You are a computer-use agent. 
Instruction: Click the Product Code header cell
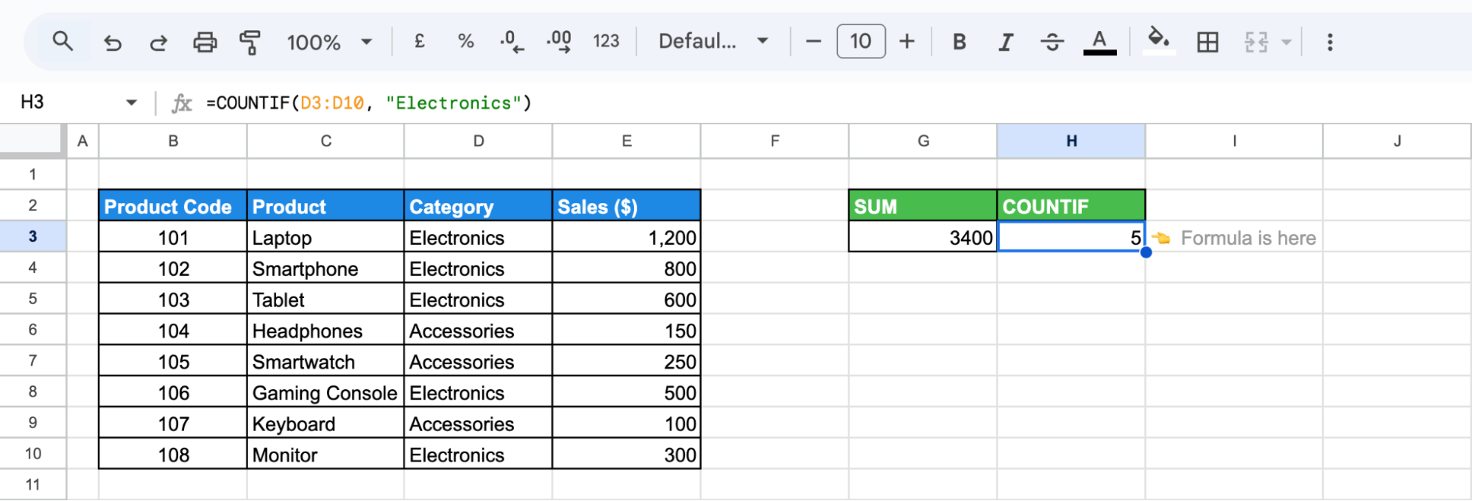[x=173, y=206]
